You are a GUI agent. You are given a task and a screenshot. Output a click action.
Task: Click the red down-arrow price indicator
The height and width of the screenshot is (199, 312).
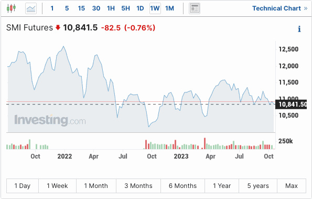coord(58,27)
